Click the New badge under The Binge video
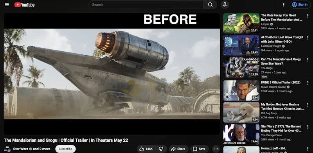Image resolution: width=313 pixels, height=153 pixels. click(x=264, y=77)
